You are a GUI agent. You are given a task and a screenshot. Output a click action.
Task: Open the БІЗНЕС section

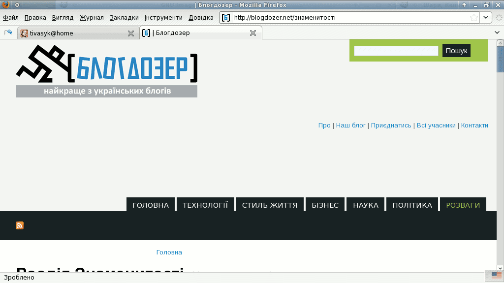click(325, 205)
